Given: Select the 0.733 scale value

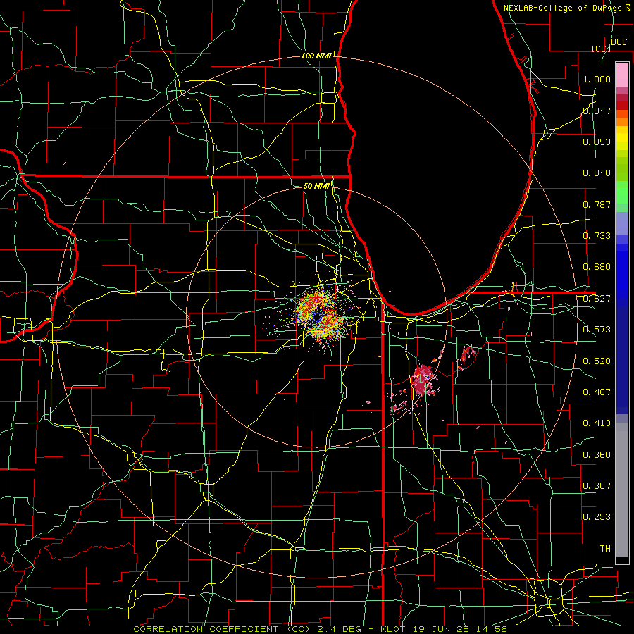Looking at the screenshot, I should 597,236.
